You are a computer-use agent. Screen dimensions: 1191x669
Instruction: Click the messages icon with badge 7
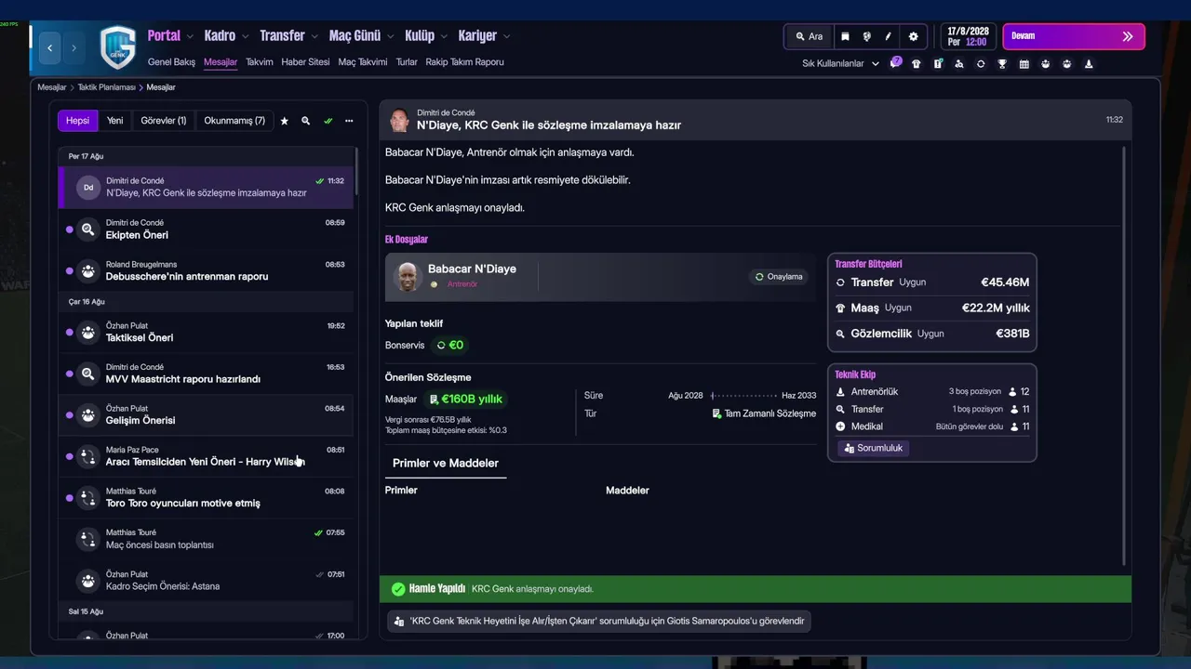[895, 63]
